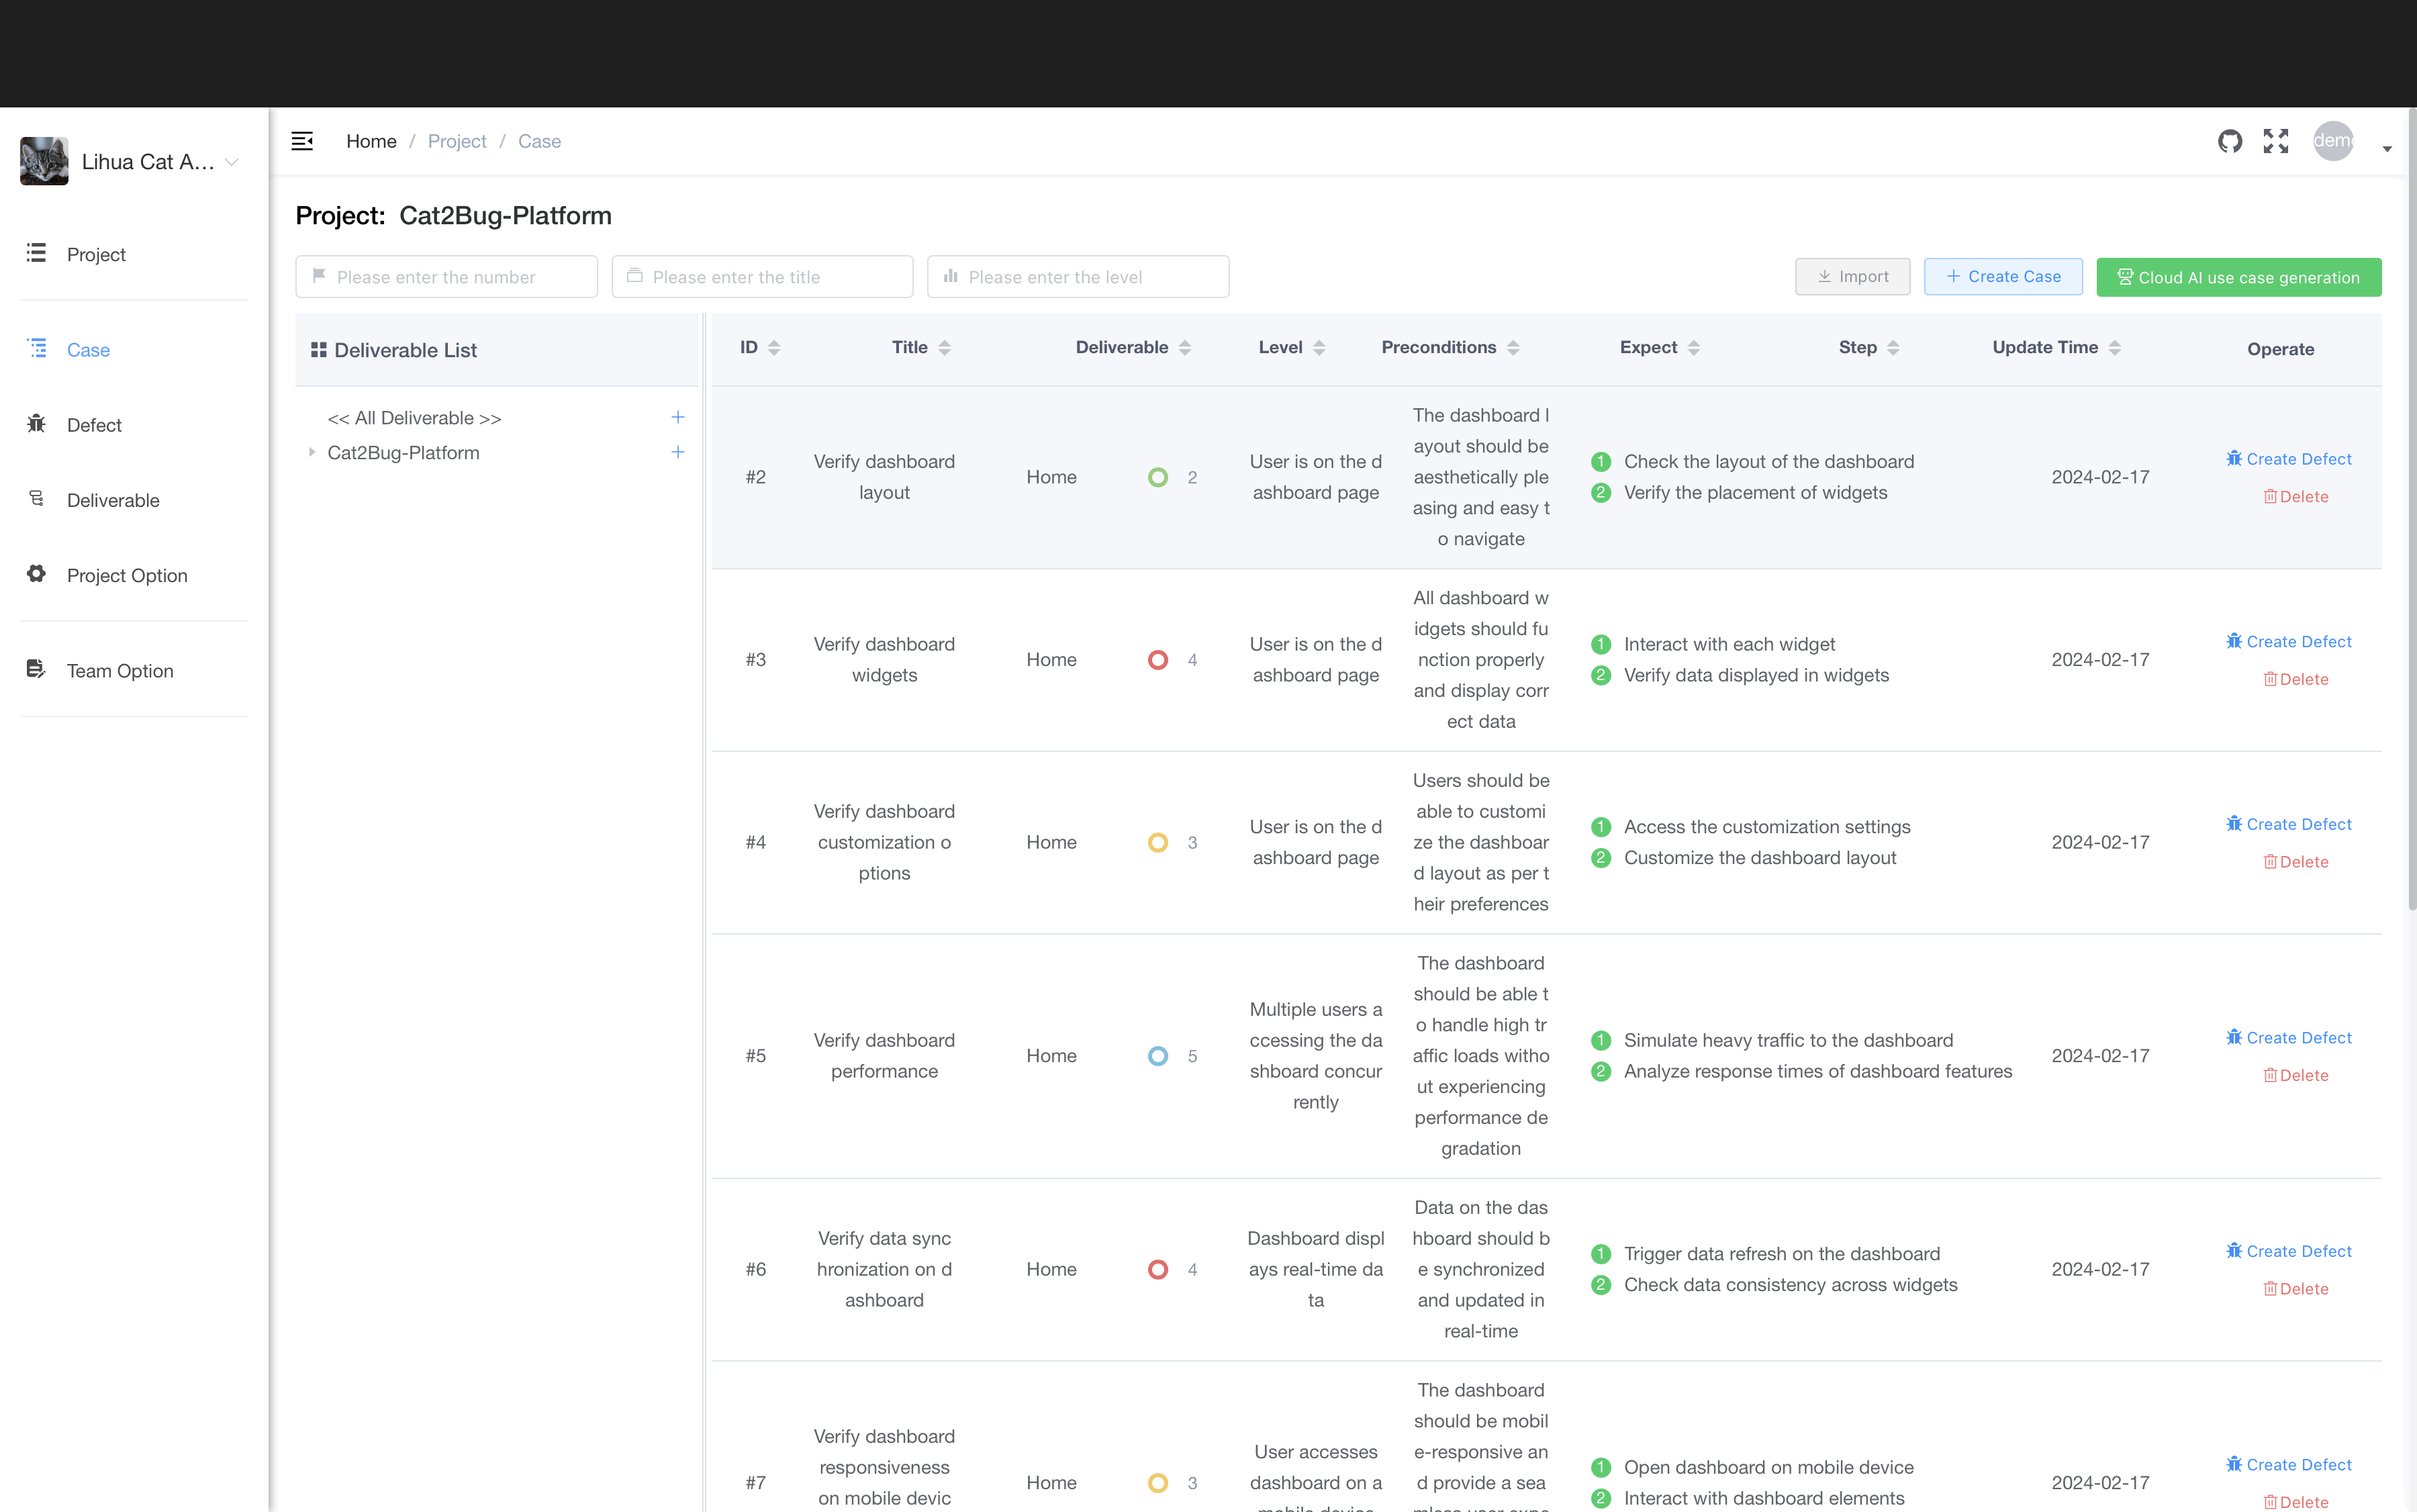
Task: Click the Import button
Action: [x=1852, y=277]
